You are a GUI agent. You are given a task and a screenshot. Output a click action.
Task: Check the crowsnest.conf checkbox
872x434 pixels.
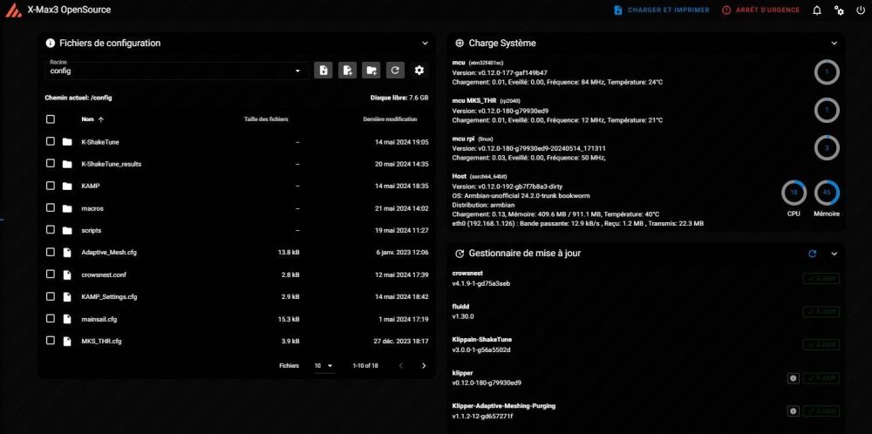(x=51, y=274)
